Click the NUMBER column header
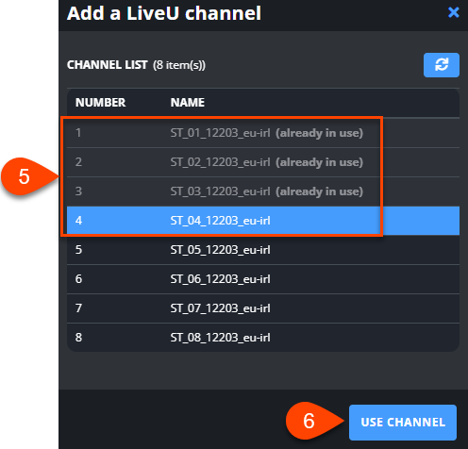Image resolution: width=468 pixels, height=449 pixels. [100, 103]
